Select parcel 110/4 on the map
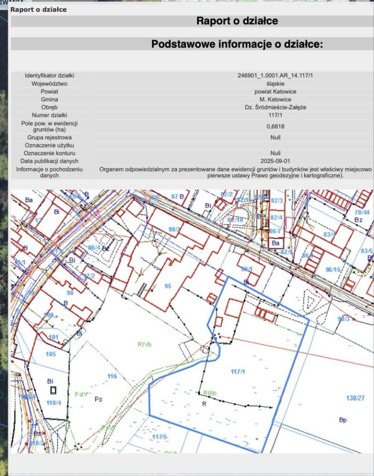The height and width of the screenshot is (476, 374). pos(53,402)
